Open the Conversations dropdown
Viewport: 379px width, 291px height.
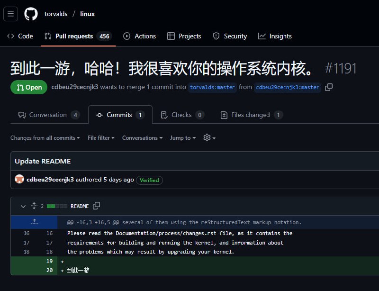[143, 138]
